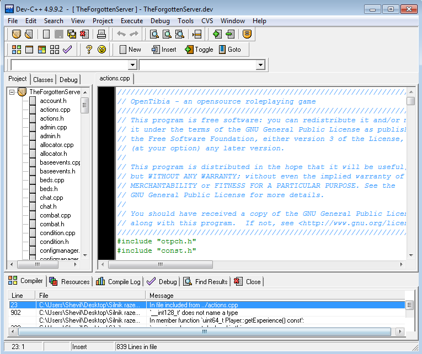Click the first magnifier Find icon

click(154, 34)
